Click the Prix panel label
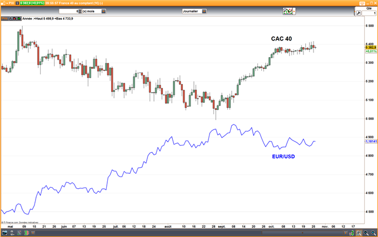The image size is (378, 237). click(4, 18)
